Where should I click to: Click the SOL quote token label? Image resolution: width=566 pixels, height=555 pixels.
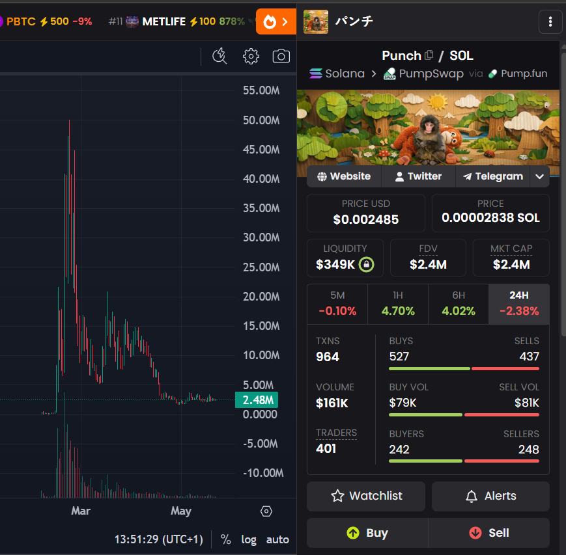[x=461, y=55]
